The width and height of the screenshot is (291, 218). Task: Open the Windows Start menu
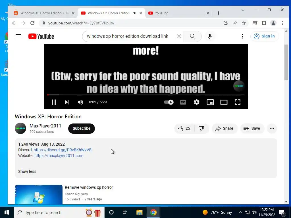[7, 212]
